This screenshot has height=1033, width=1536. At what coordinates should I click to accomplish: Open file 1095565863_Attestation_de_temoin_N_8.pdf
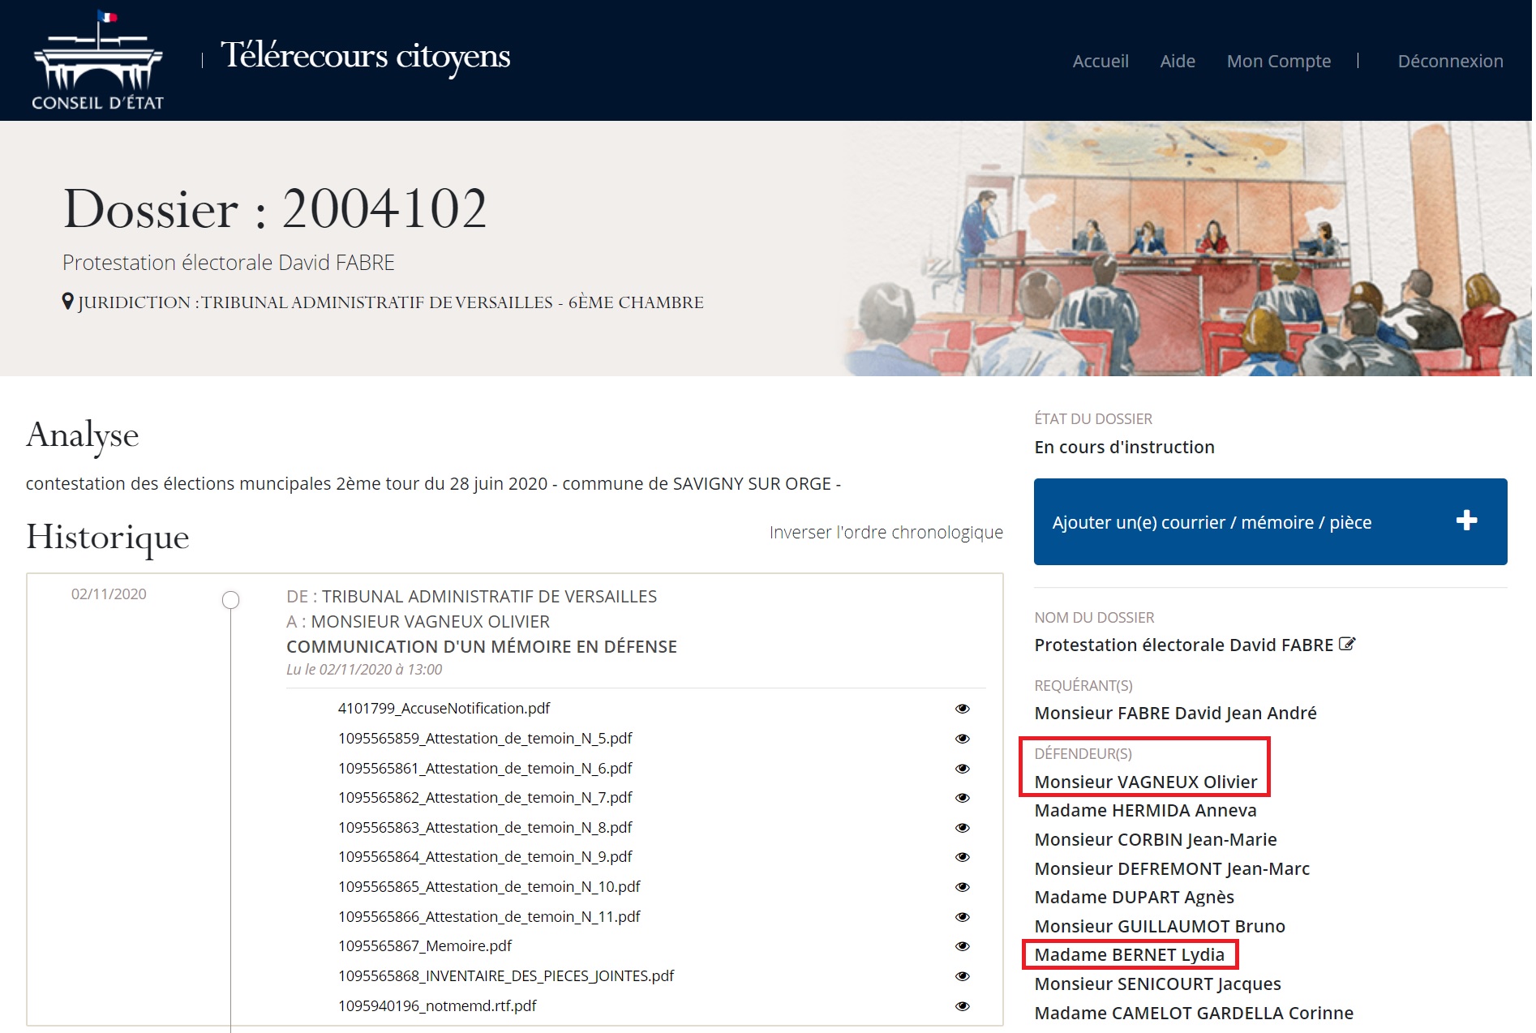click(485, 828)
